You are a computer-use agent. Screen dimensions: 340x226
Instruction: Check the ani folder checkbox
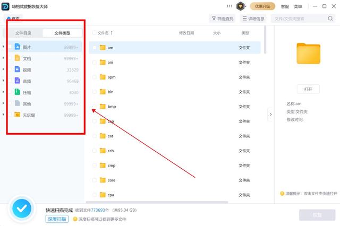coord(95,63)
